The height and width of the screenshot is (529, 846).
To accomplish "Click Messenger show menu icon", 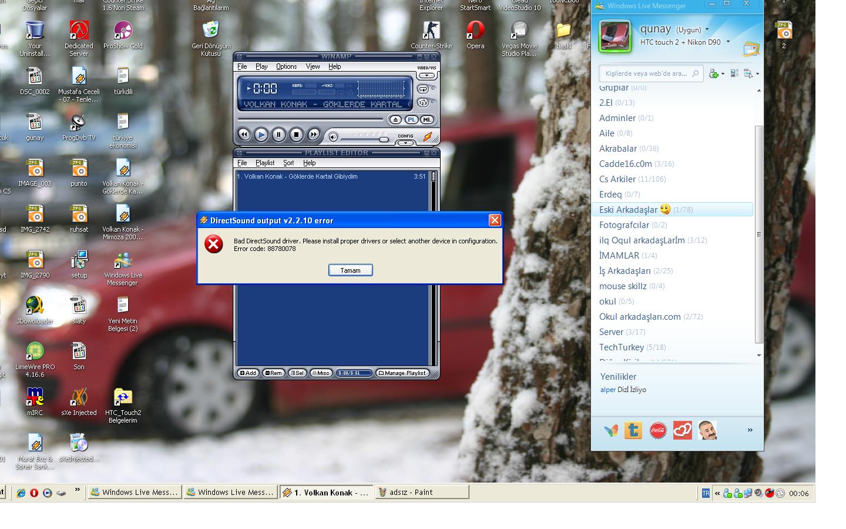I will pos(748,73).
